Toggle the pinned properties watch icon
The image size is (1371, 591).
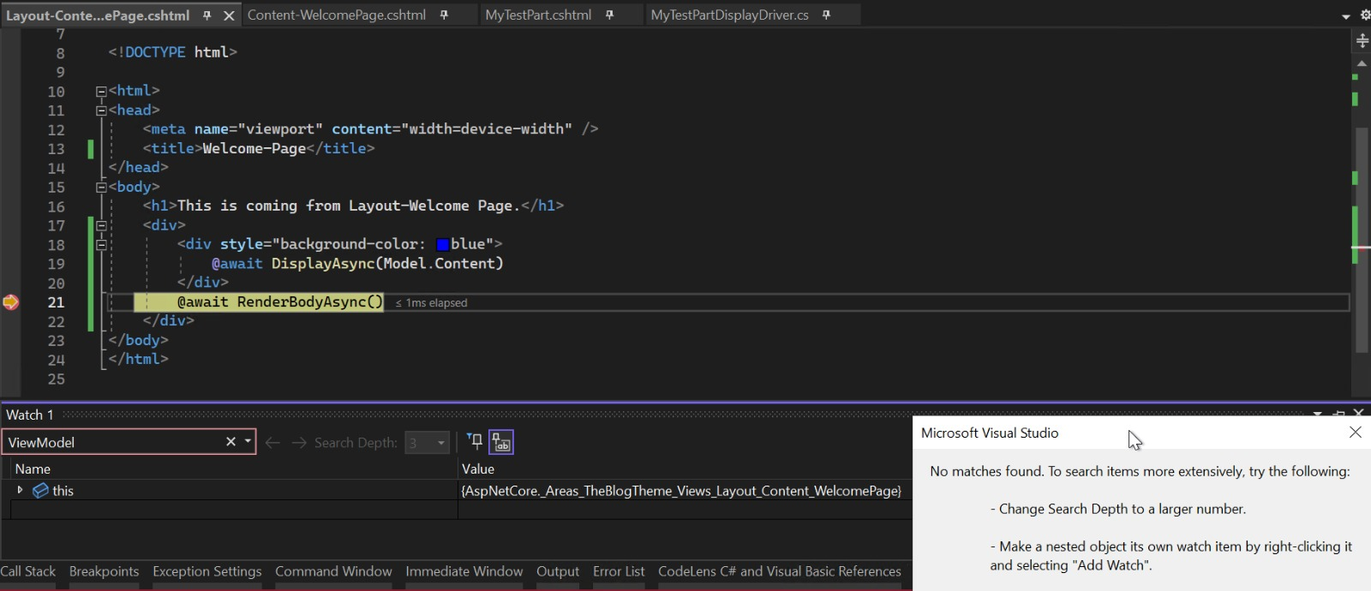[475, 442]
